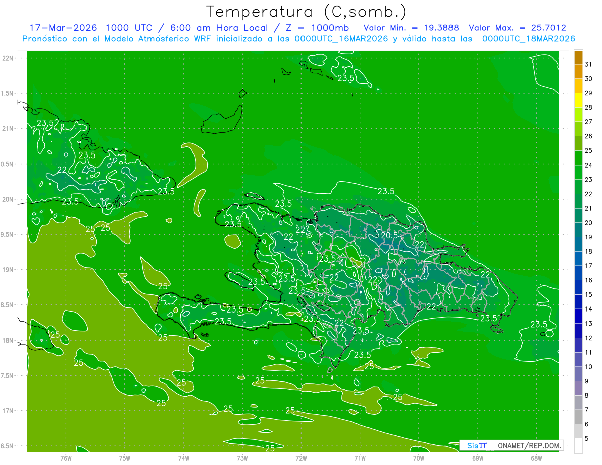This screenshot has width=602, height=465.
Task: Click the '0.5N' latitude axis label
Action: [x=8, y=164]
